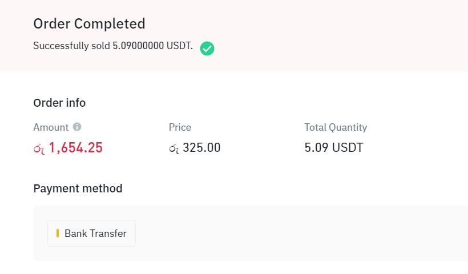
Task: Click the Amount label
Action: coord(51,127)
